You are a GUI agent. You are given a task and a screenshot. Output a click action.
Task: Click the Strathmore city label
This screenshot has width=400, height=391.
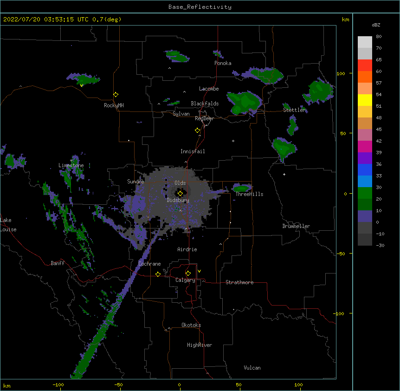pyautogui.click(x=239, y=282)
